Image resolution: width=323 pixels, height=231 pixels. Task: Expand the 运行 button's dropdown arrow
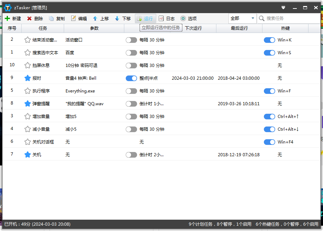point(154,18)
